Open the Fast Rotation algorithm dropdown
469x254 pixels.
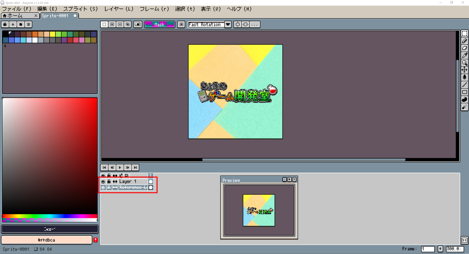pyautogui.click(x=228, y=24)
